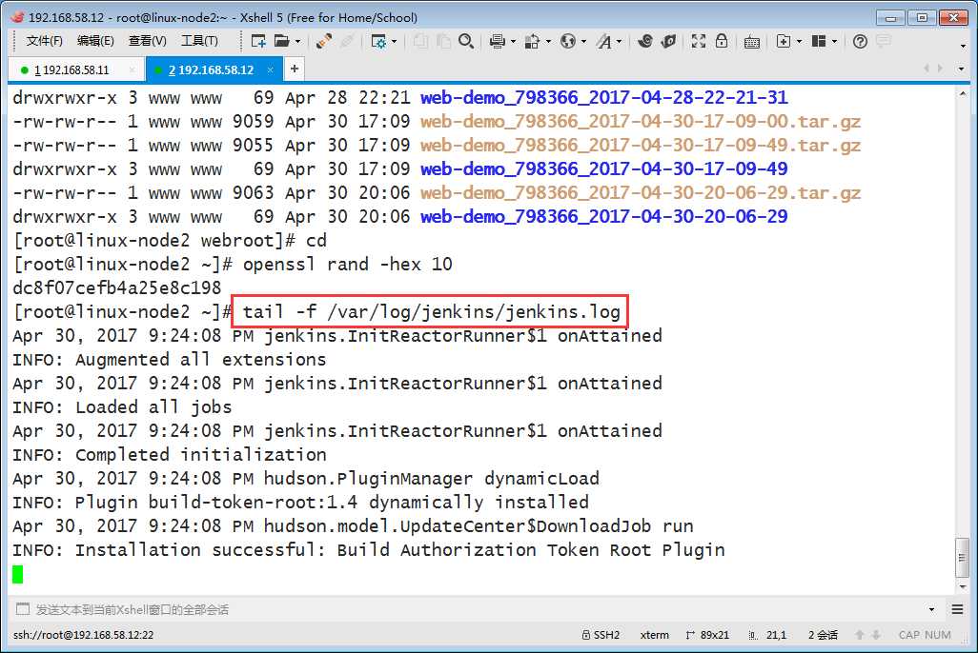
Task: Click the globe encoding icon
Action: point(567,41)
